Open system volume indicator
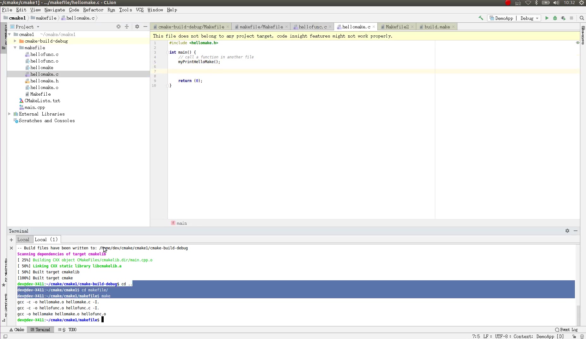 pos(556,3)
